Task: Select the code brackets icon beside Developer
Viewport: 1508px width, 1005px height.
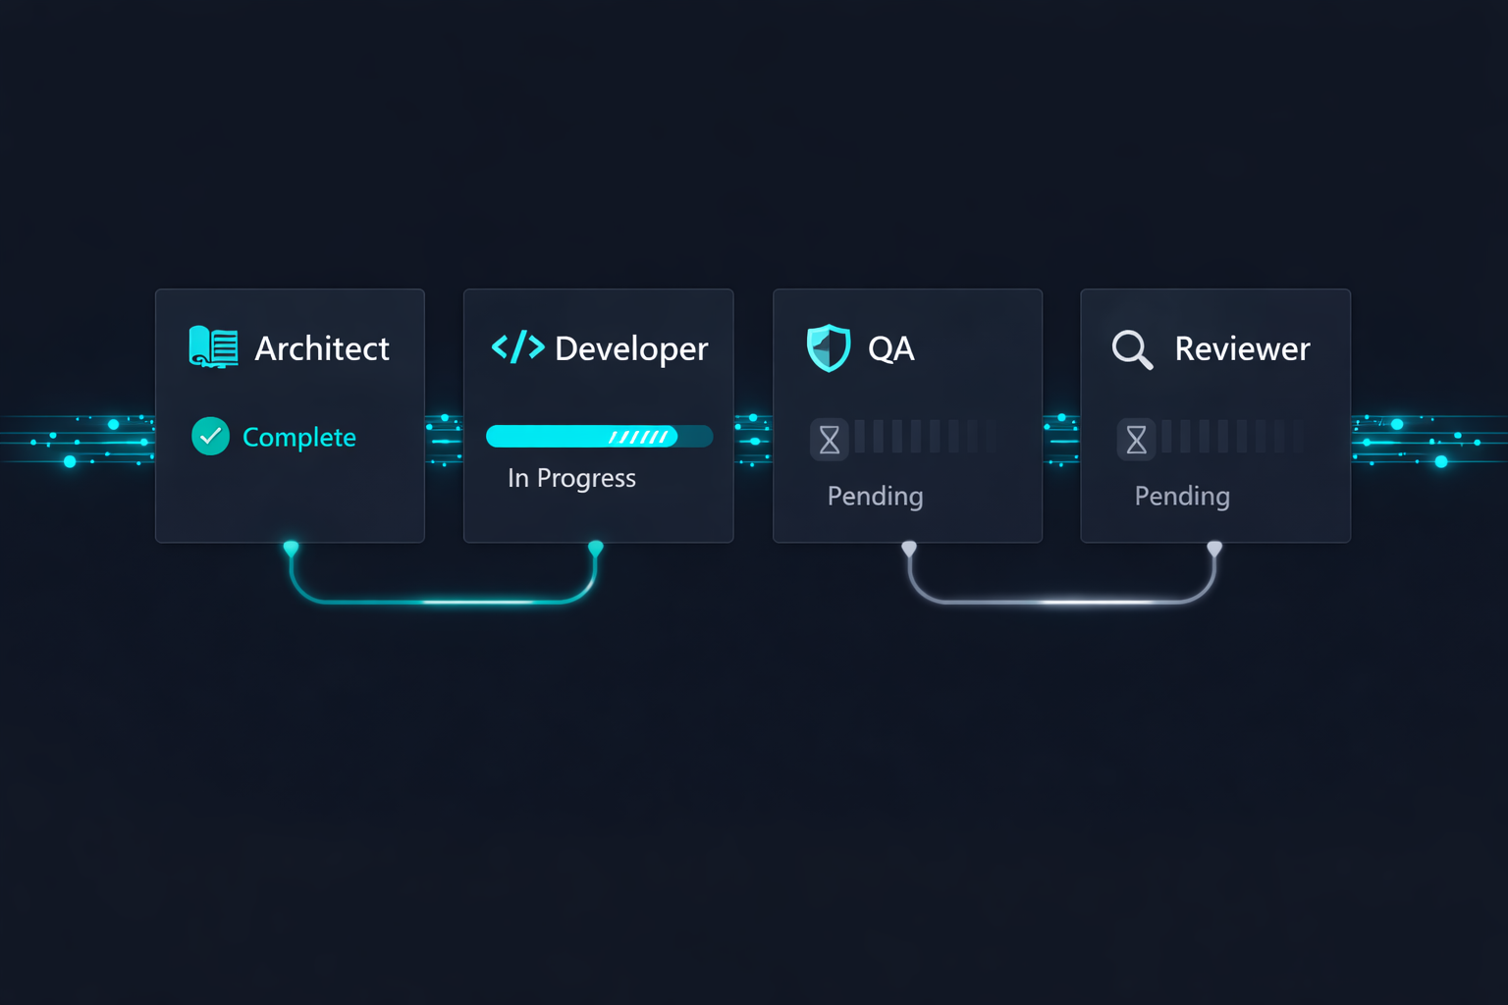Action: click(517, 347)
